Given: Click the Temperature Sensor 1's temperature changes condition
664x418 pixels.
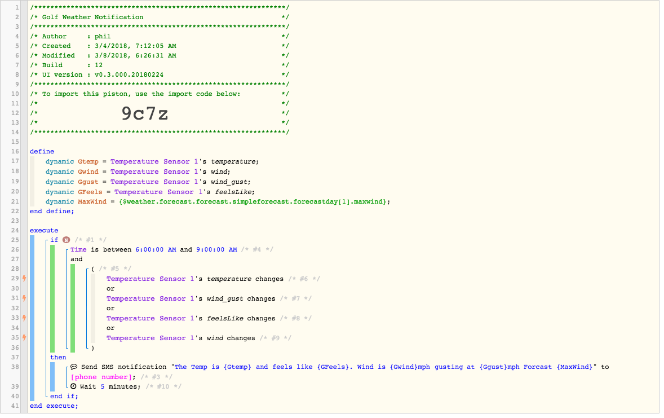Looking at the screenshot, I should click(x=195, y=279).
